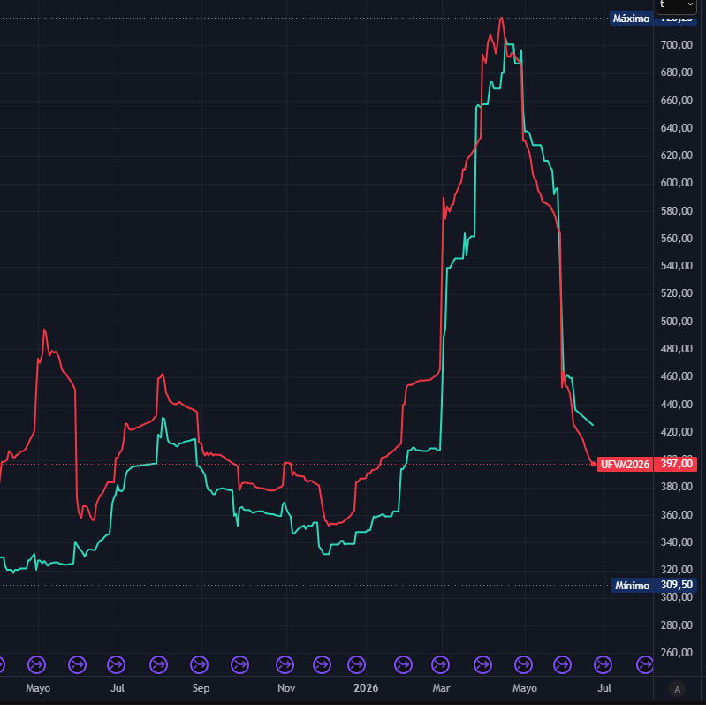Click the 440,00 price axis label
This screenshot has height=705, width=706.
coord(676,405)
